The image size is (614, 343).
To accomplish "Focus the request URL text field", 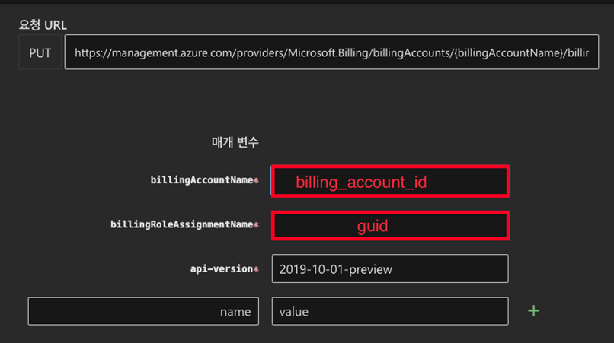I will point(331,52).
